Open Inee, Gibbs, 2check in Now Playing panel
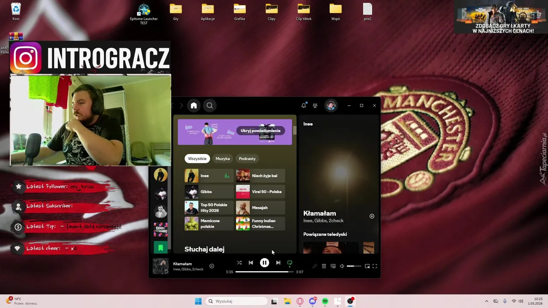The height and width of the screenshot is (308, 548). pos(323,221)
